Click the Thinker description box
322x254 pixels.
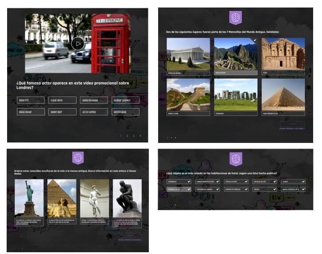coord(127,223)
